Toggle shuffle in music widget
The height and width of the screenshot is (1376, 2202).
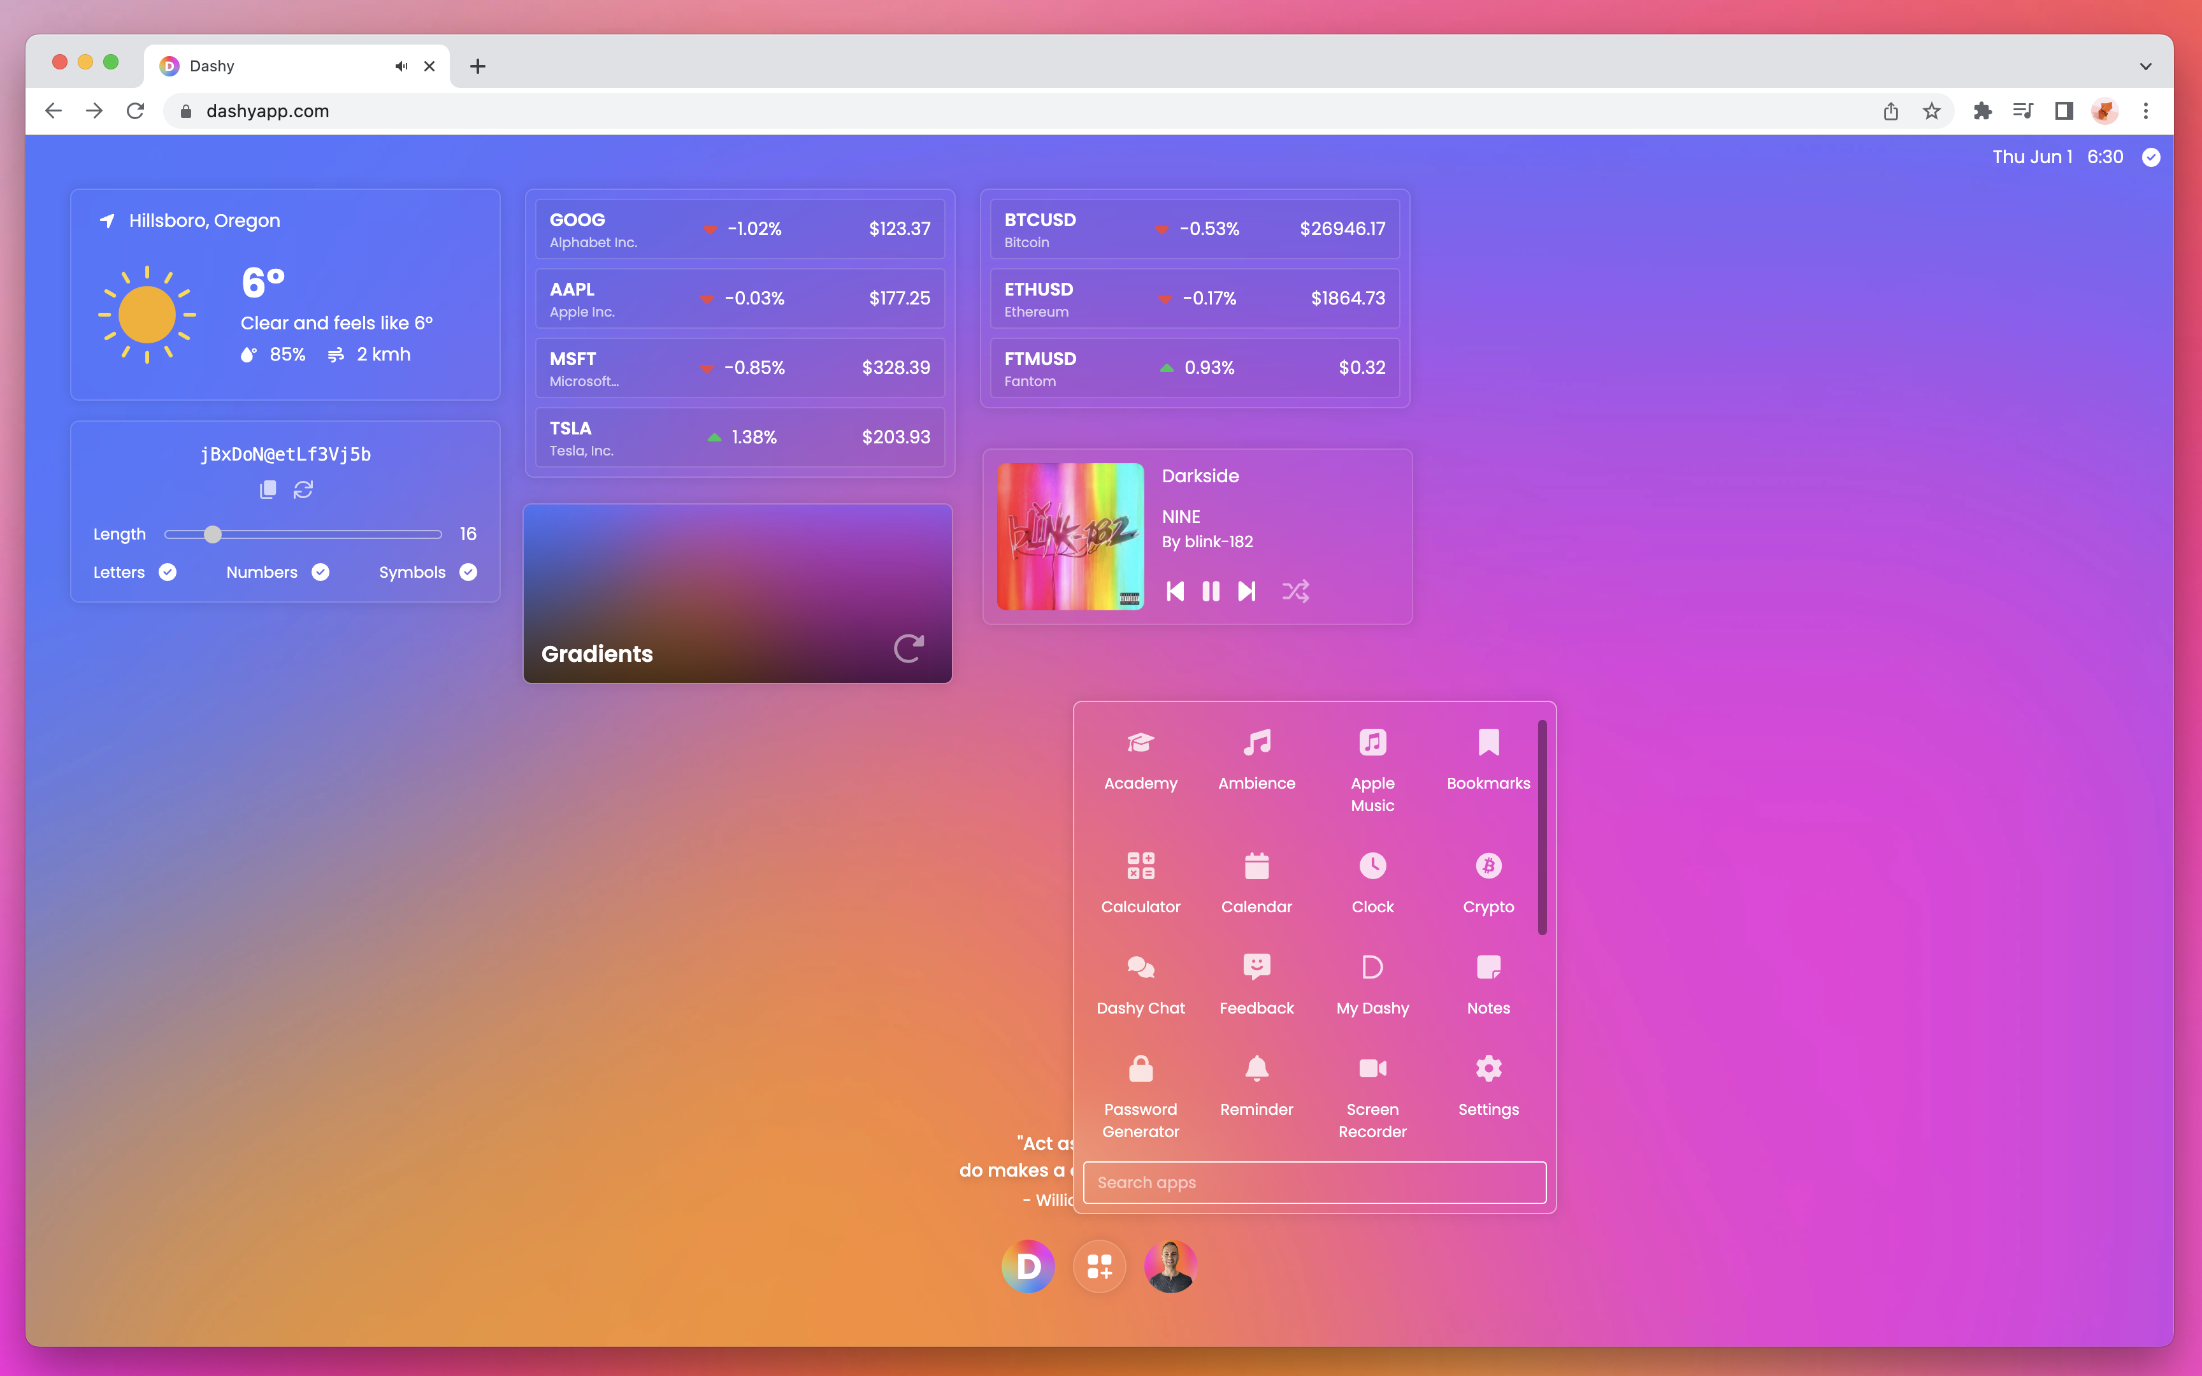pyautogui.click(x=1296, y=592)
